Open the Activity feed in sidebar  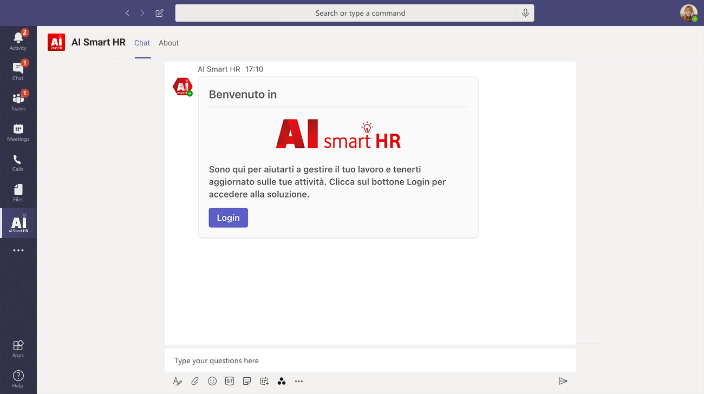[18, 41]
